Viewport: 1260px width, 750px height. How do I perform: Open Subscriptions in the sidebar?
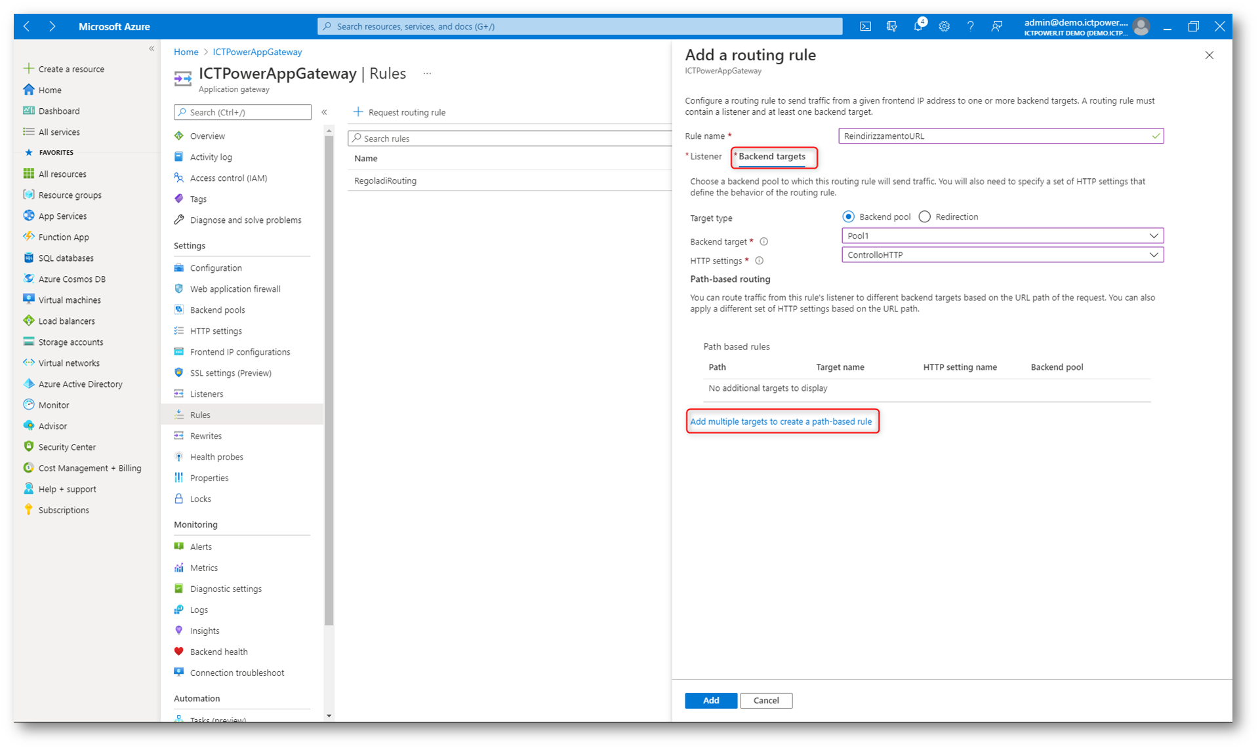[x=56, y=510]
